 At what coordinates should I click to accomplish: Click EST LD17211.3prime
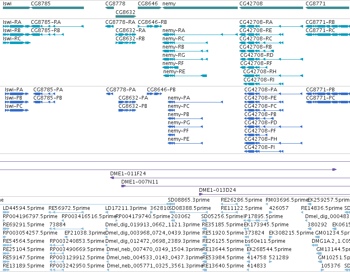(106, 212)
